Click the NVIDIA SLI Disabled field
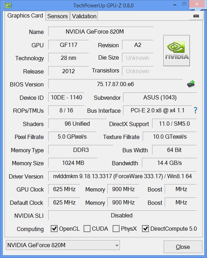Screen dimensions: 207x258 (122, 215)
